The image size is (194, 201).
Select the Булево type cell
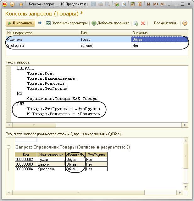click(x=105, y=46)
